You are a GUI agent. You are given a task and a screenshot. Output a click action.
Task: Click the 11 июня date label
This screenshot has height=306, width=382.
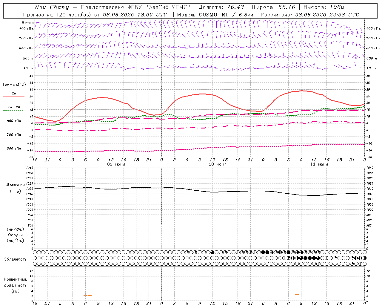click(x=319, y=164)
